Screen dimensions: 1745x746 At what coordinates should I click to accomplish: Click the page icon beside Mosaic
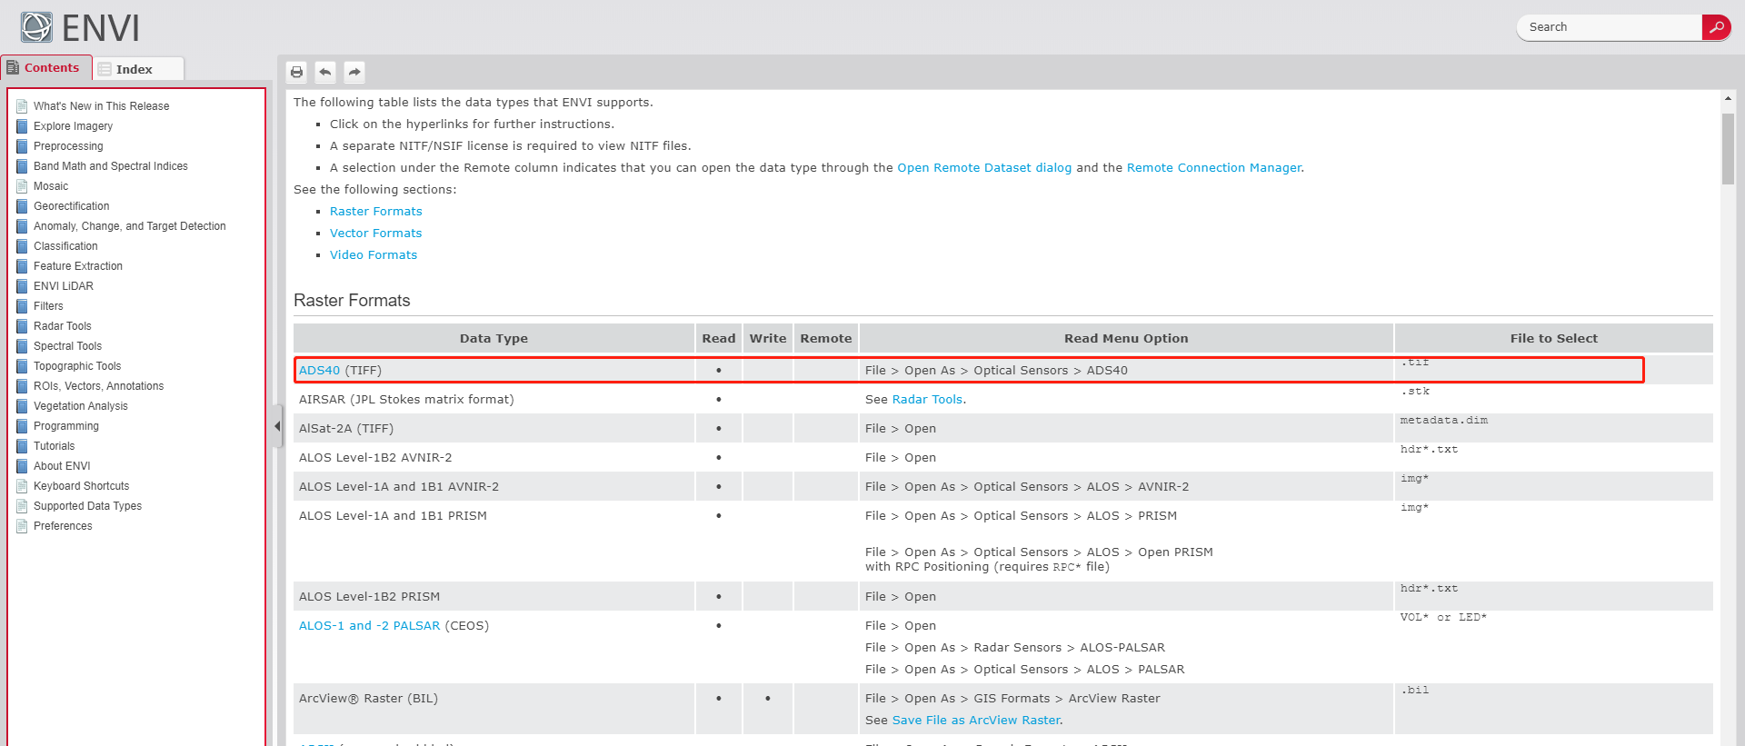[22, 186]
